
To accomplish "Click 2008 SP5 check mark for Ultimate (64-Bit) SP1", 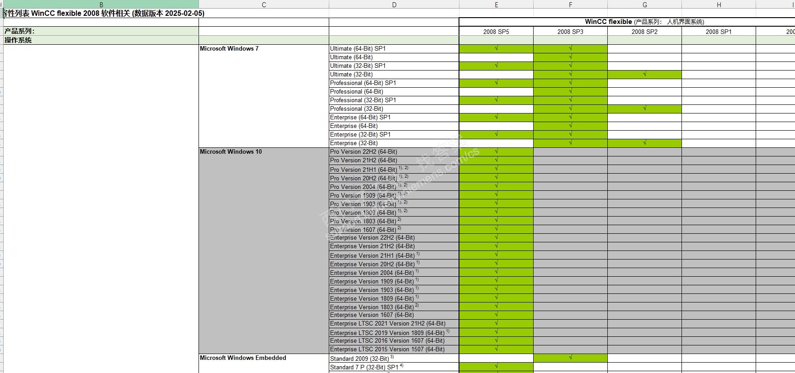I will (496, 48).
